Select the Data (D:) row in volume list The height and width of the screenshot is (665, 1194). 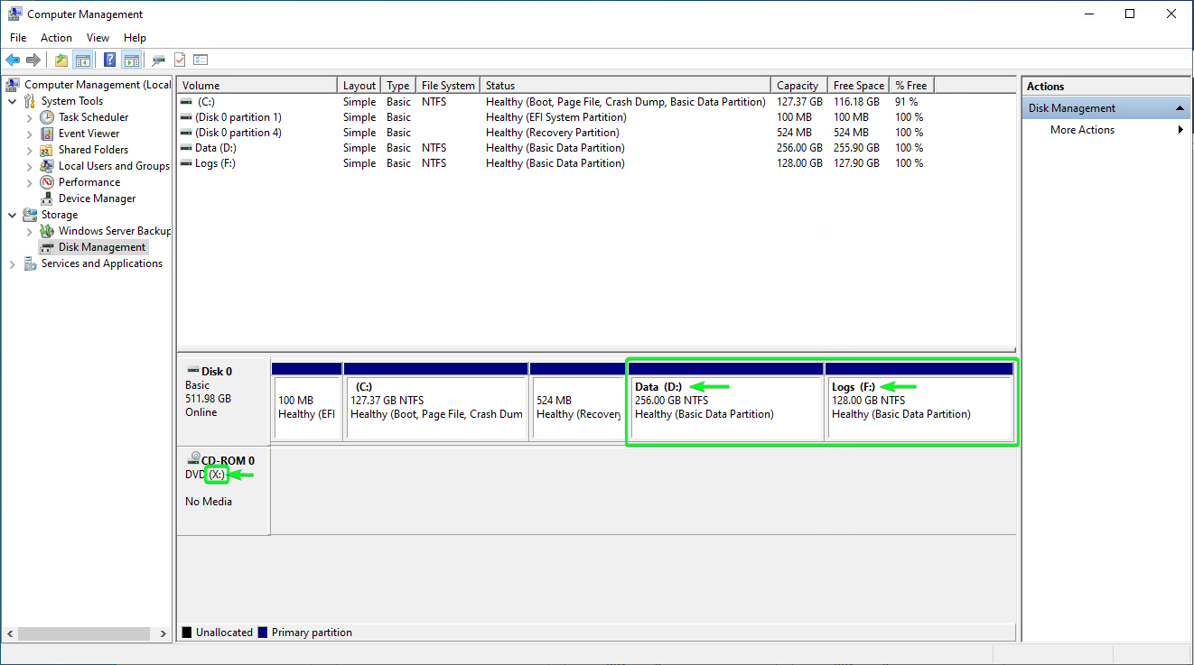[596, 148]
